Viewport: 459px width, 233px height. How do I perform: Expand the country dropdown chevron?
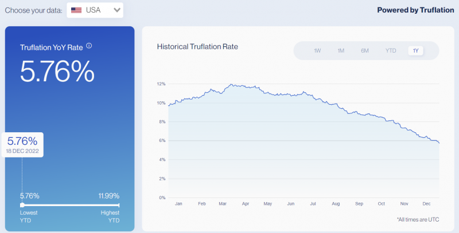tap(117, 10)
